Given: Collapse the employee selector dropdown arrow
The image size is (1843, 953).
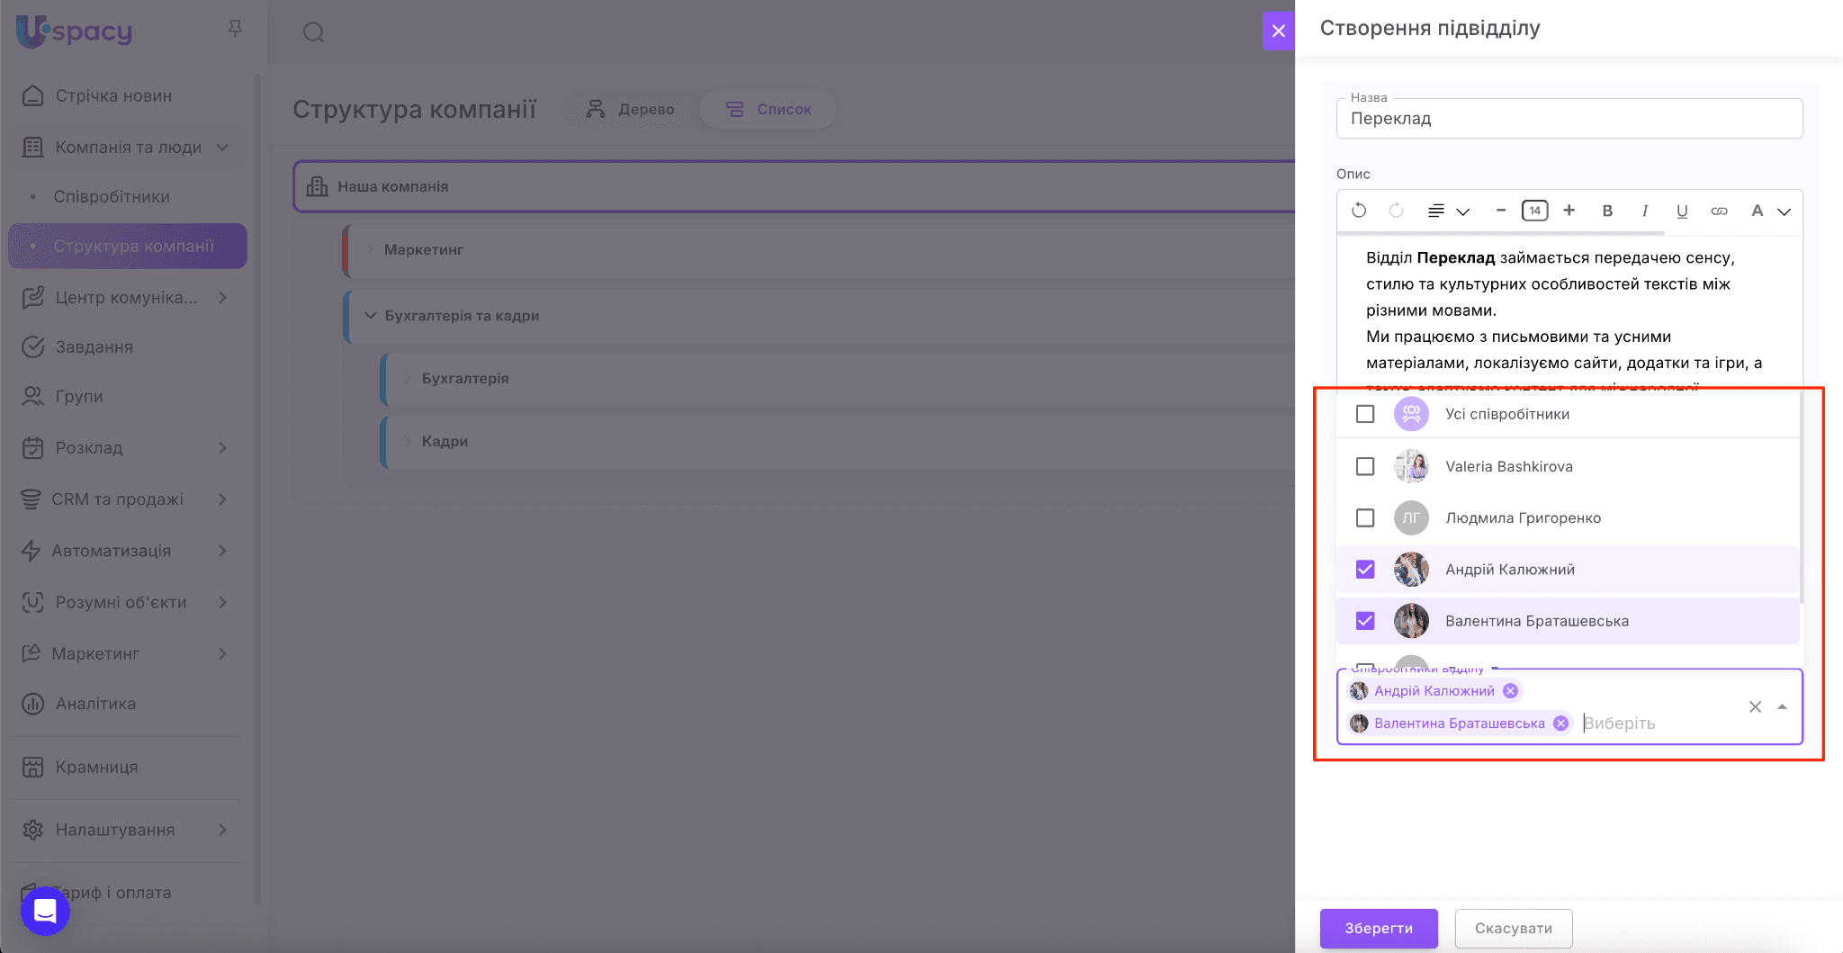Looking at the screenshot, I should point(1782,707).
